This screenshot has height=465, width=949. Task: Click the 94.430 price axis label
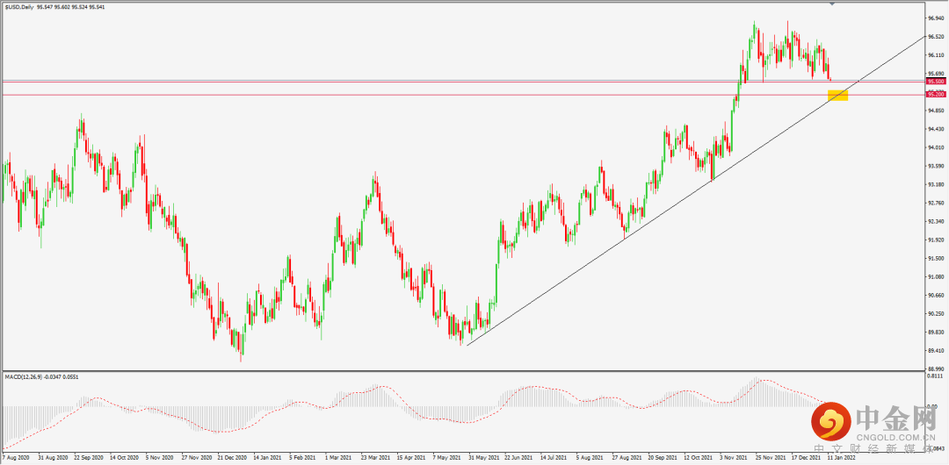point(937,129)
